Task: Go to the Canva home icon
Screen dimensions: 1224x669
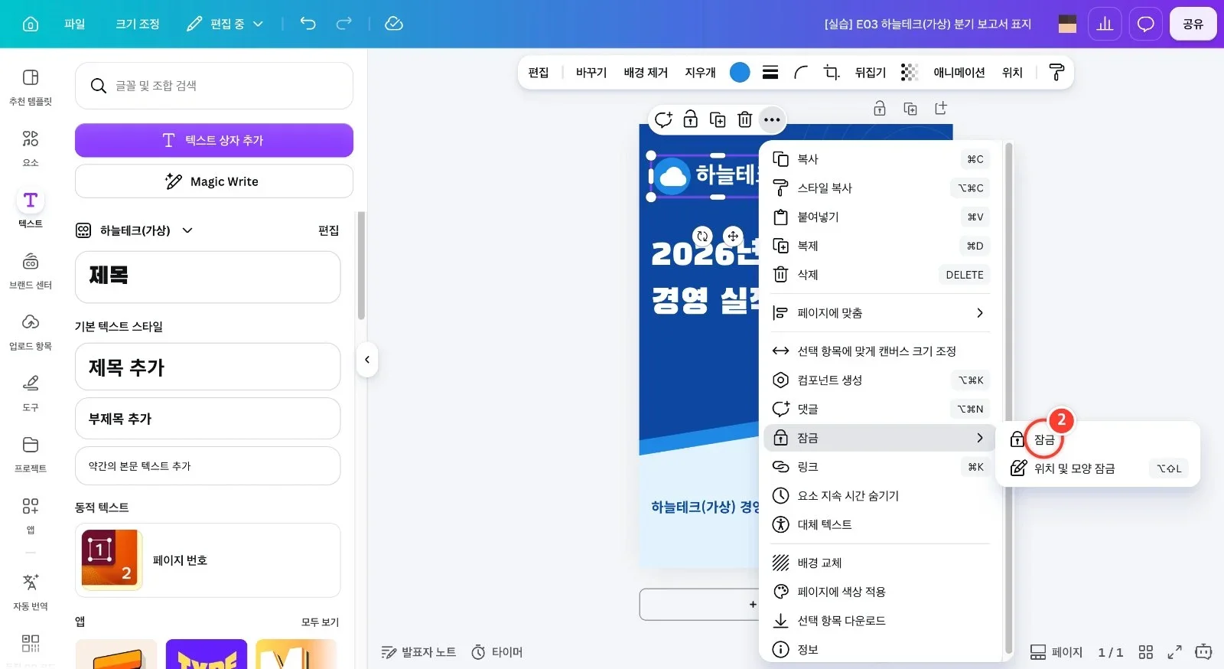Action: coord(31,24)
